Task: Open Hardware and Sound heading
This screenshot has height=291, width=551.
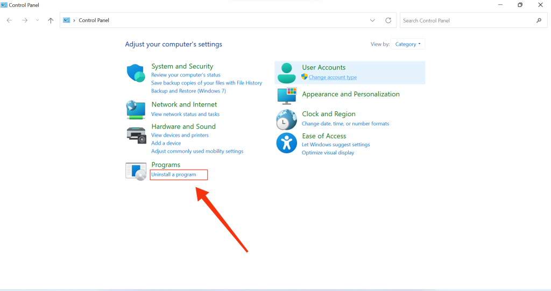Action: click(183, 126)
